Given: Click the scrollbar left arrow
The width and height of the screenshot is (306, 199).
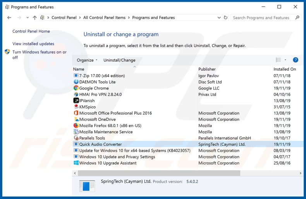Looking at the screenshot, I should coord(75,173).
